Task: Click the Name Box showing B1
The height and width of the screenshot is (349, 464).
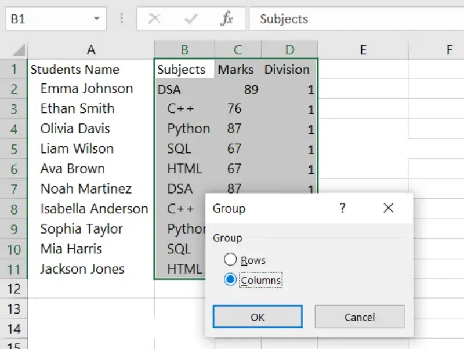Action: (46, 19)
